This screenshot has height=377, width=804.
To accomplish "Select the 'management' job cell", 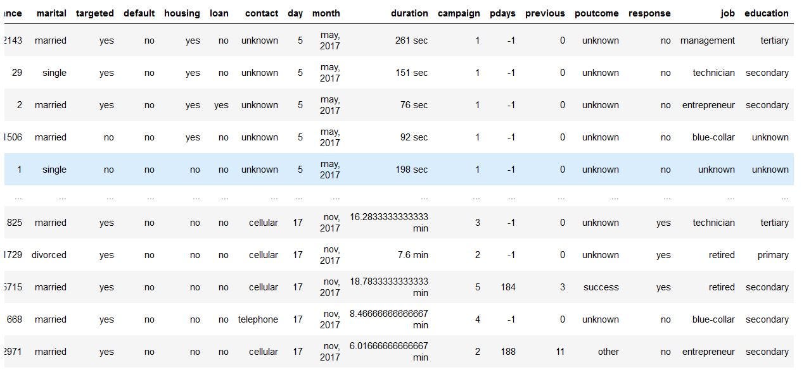I will point(707,40).
